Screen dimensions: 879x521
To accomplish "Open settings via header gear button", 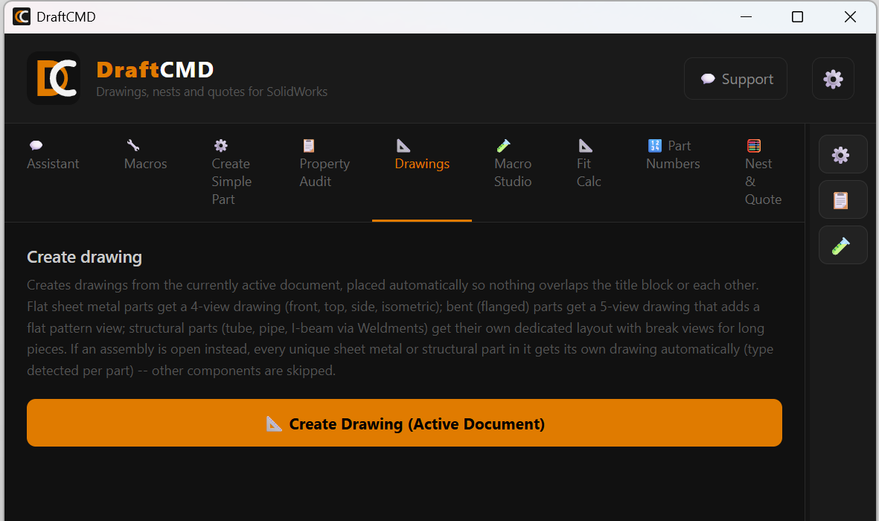I will click(x=833, y=78).
